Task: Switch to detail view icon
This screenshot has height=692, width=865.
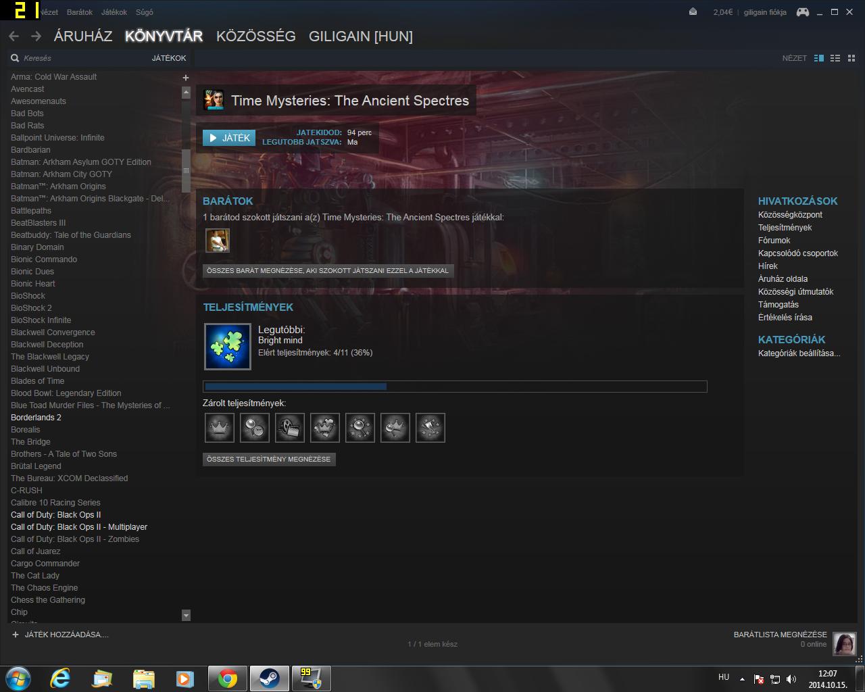Action: click(x=819, y=58)
